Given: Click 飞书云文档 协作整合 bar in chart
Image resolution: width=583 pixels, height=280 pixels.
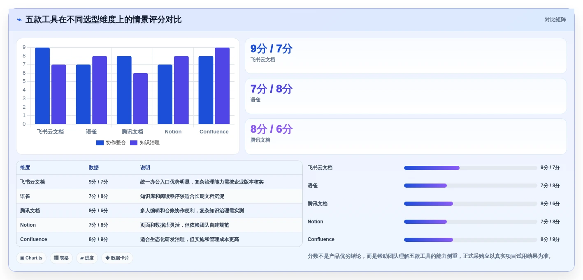Looking at the screenshot, I should tap(42, 86).
